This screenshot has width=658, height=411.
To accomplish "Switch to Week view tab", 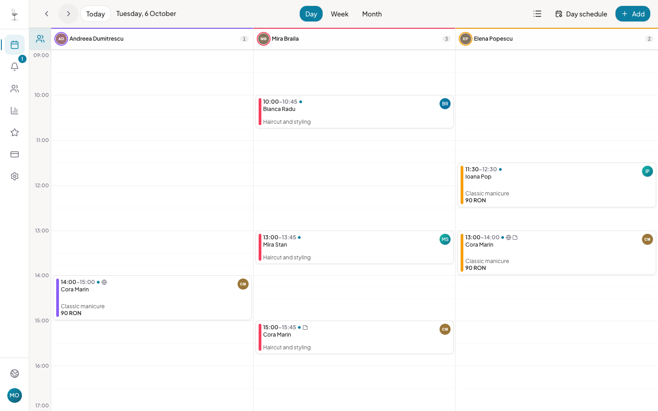I will click(x=340, y=14).
